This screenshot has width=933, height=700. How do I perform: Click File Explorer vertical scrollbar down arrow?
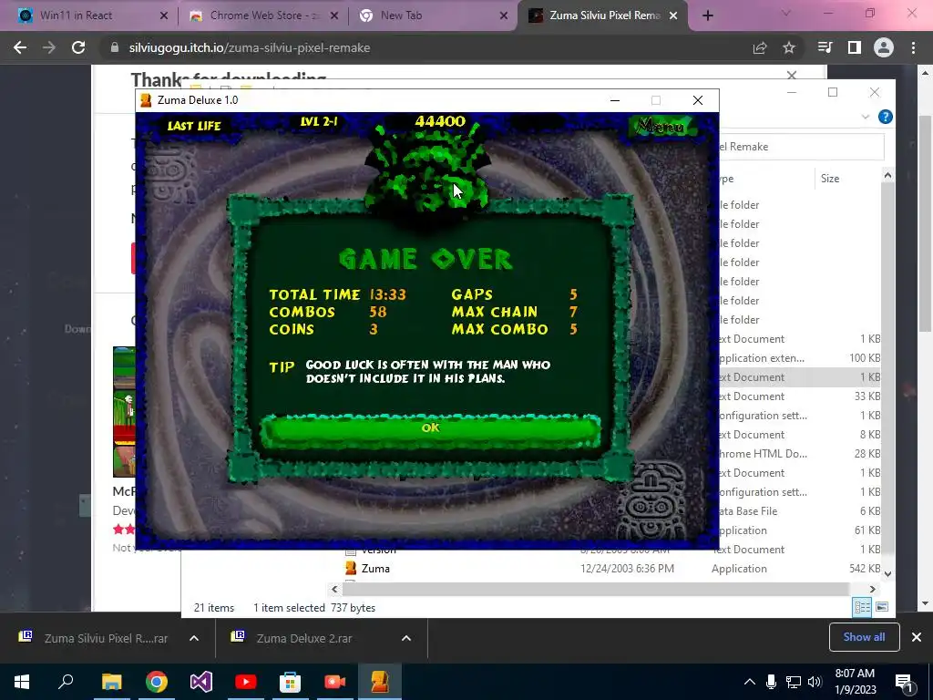(887, 574)
